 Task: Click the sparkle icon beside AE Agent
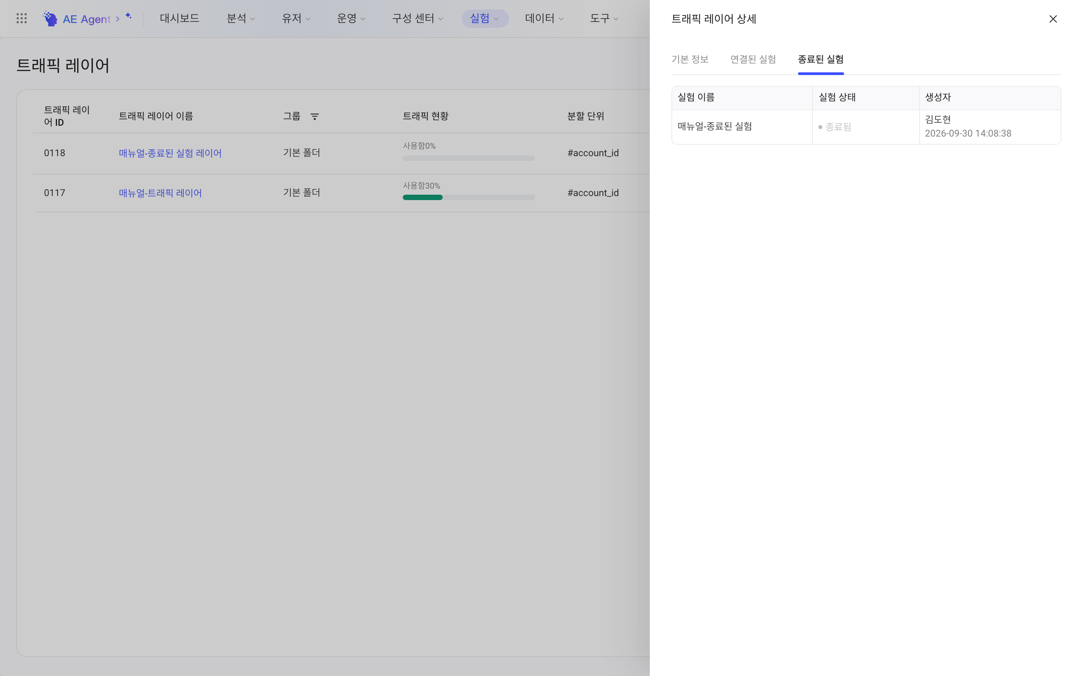pyautogui.click(x=129, y=16)
